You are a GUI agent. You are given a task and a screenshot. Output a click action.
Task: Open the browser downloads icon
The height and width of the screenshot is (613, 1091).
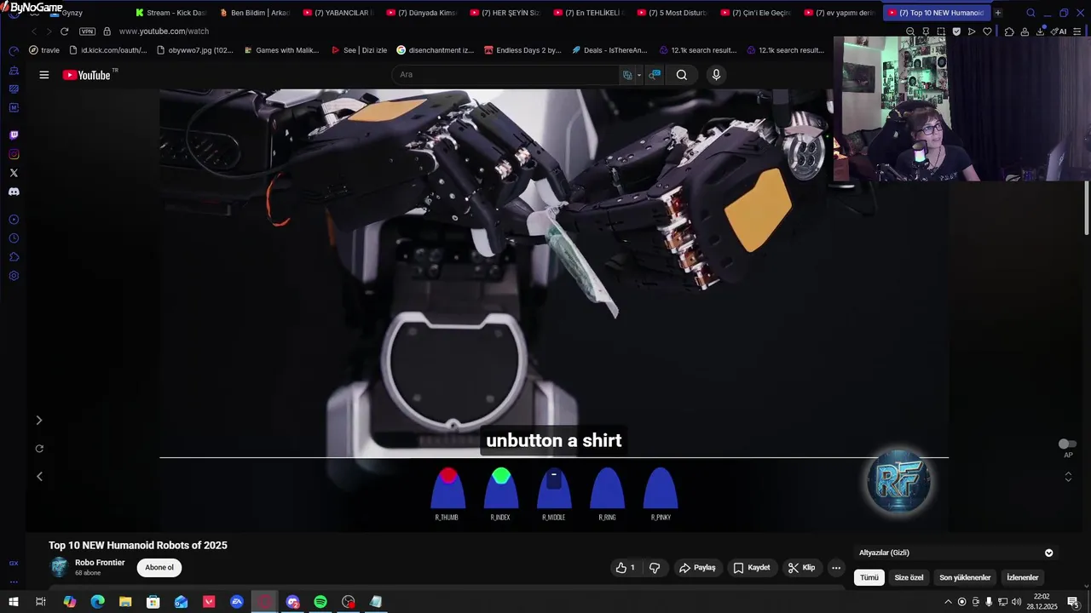click(x=1041, y=32)
